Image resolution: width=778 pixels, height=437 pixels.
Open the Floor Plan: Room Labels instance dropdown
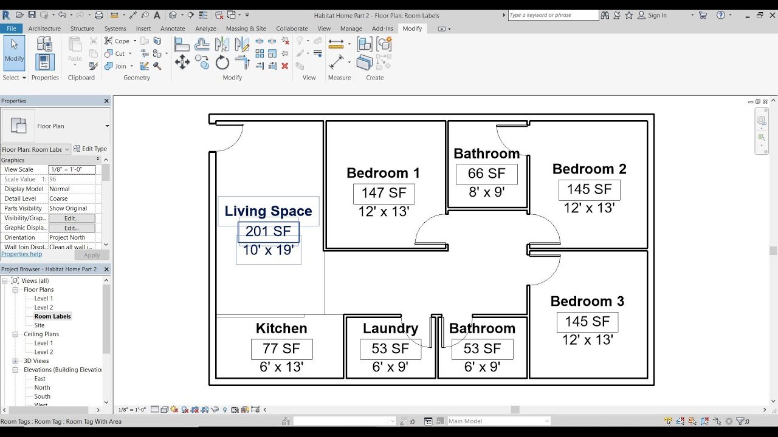tap(66, 149)
